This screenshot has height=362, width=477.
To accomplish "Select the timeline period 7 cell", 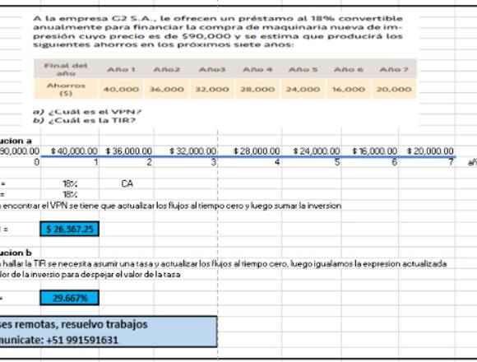I will pos(427,162).
